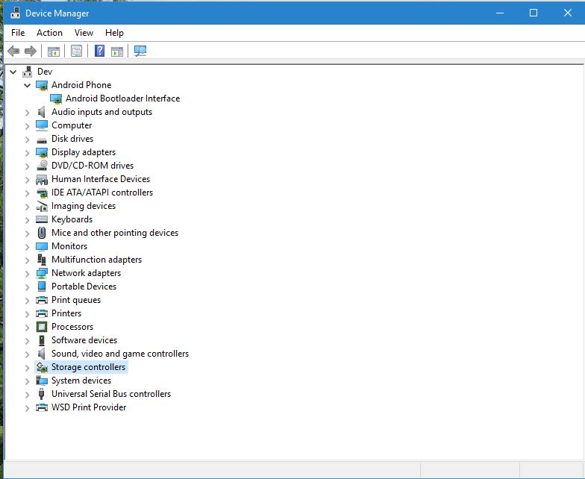Open Properties from the toolbar icon
The image size is (585, 479).
point(76,51)
